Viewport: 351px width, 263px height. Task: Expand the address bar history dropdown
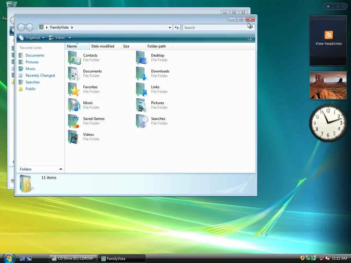pos(170,27)
